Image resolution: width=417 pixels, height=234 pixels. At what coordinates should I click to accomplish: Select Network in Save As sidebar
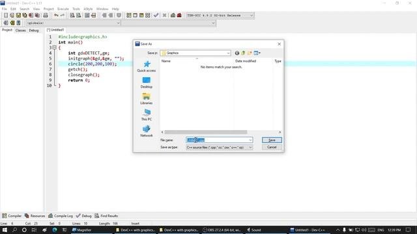click(x=146, y=131)
